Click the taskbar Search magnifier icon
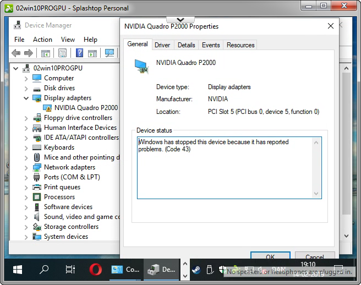 pos(44,270)
